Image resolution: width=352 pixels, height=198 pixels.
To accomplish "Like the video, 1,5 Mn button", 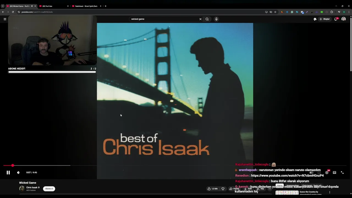I will (x=213, y=189).
